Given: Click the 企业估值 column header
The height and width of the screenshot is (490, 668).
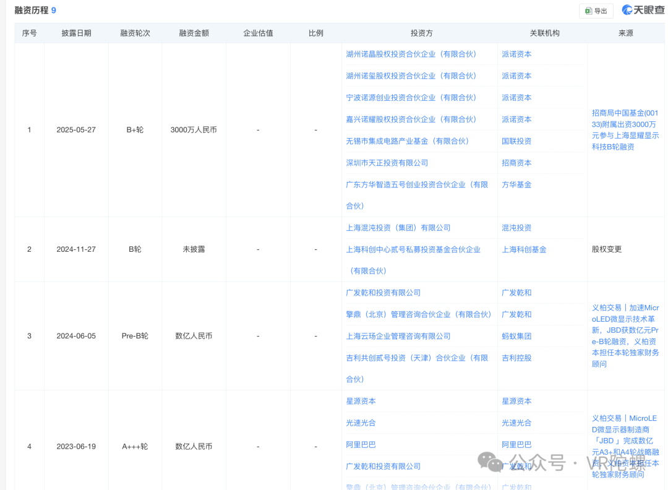Looking at the screenshot, I should click(258, 33).
